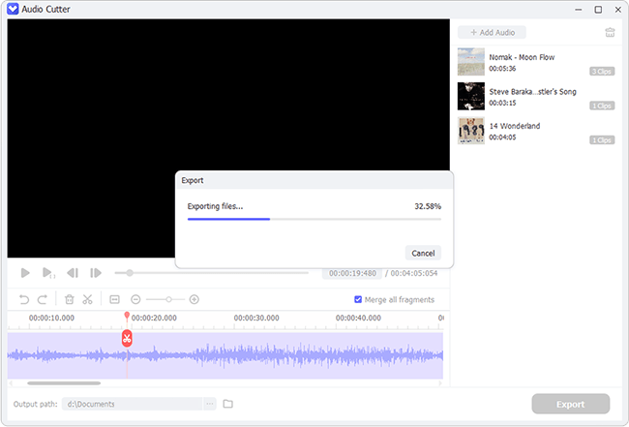This screenshot has height=427, width=629.
Task: Zoom out the timeline with minus icon
Action: coord(135,299)
